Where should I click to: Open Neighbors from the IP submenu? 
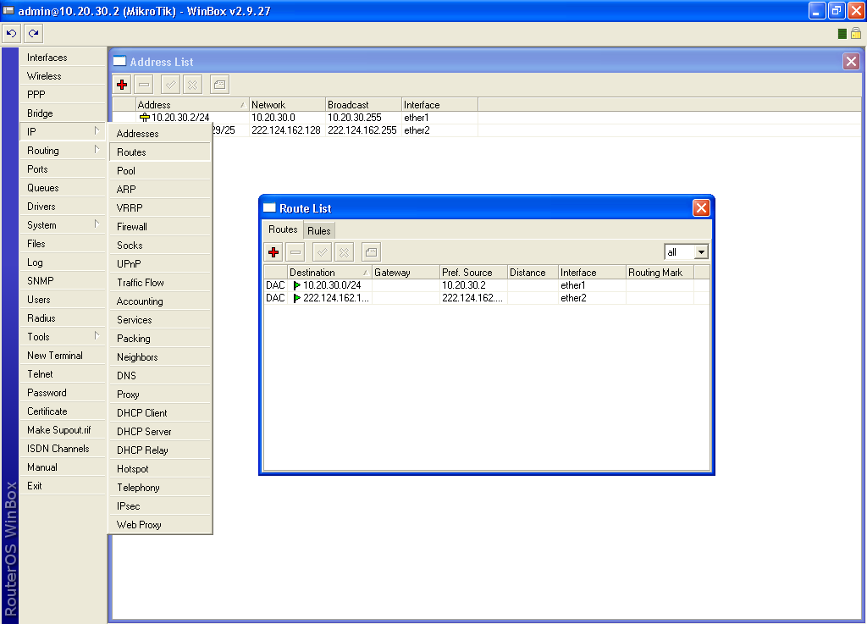(160, 357)
